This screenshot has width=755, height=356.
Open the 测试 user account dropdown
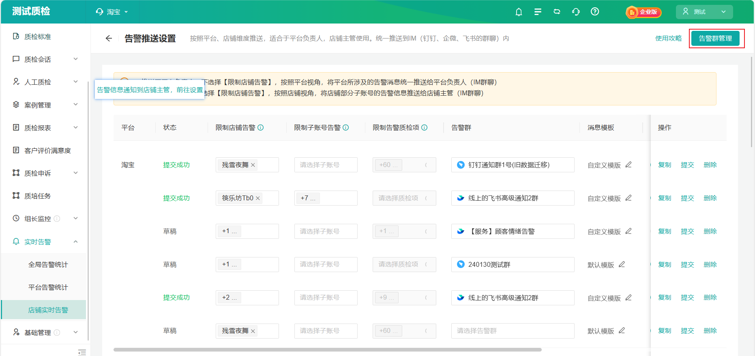(x=704, y=12)
